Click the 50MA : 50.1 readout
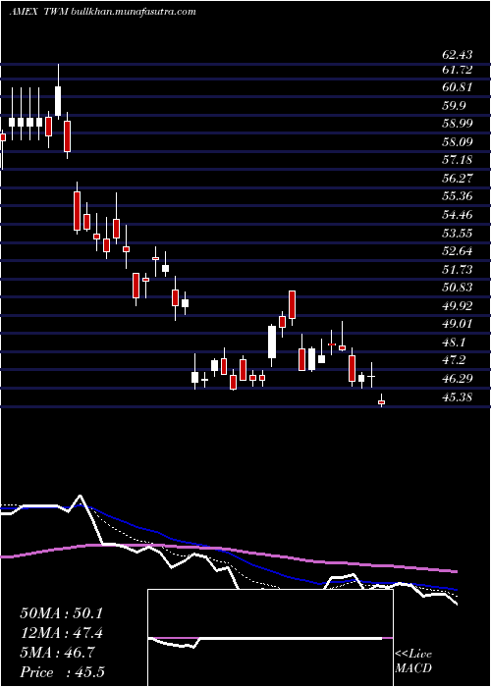The width and height of the screenshot is (491, 687). [x=61, y=613]
